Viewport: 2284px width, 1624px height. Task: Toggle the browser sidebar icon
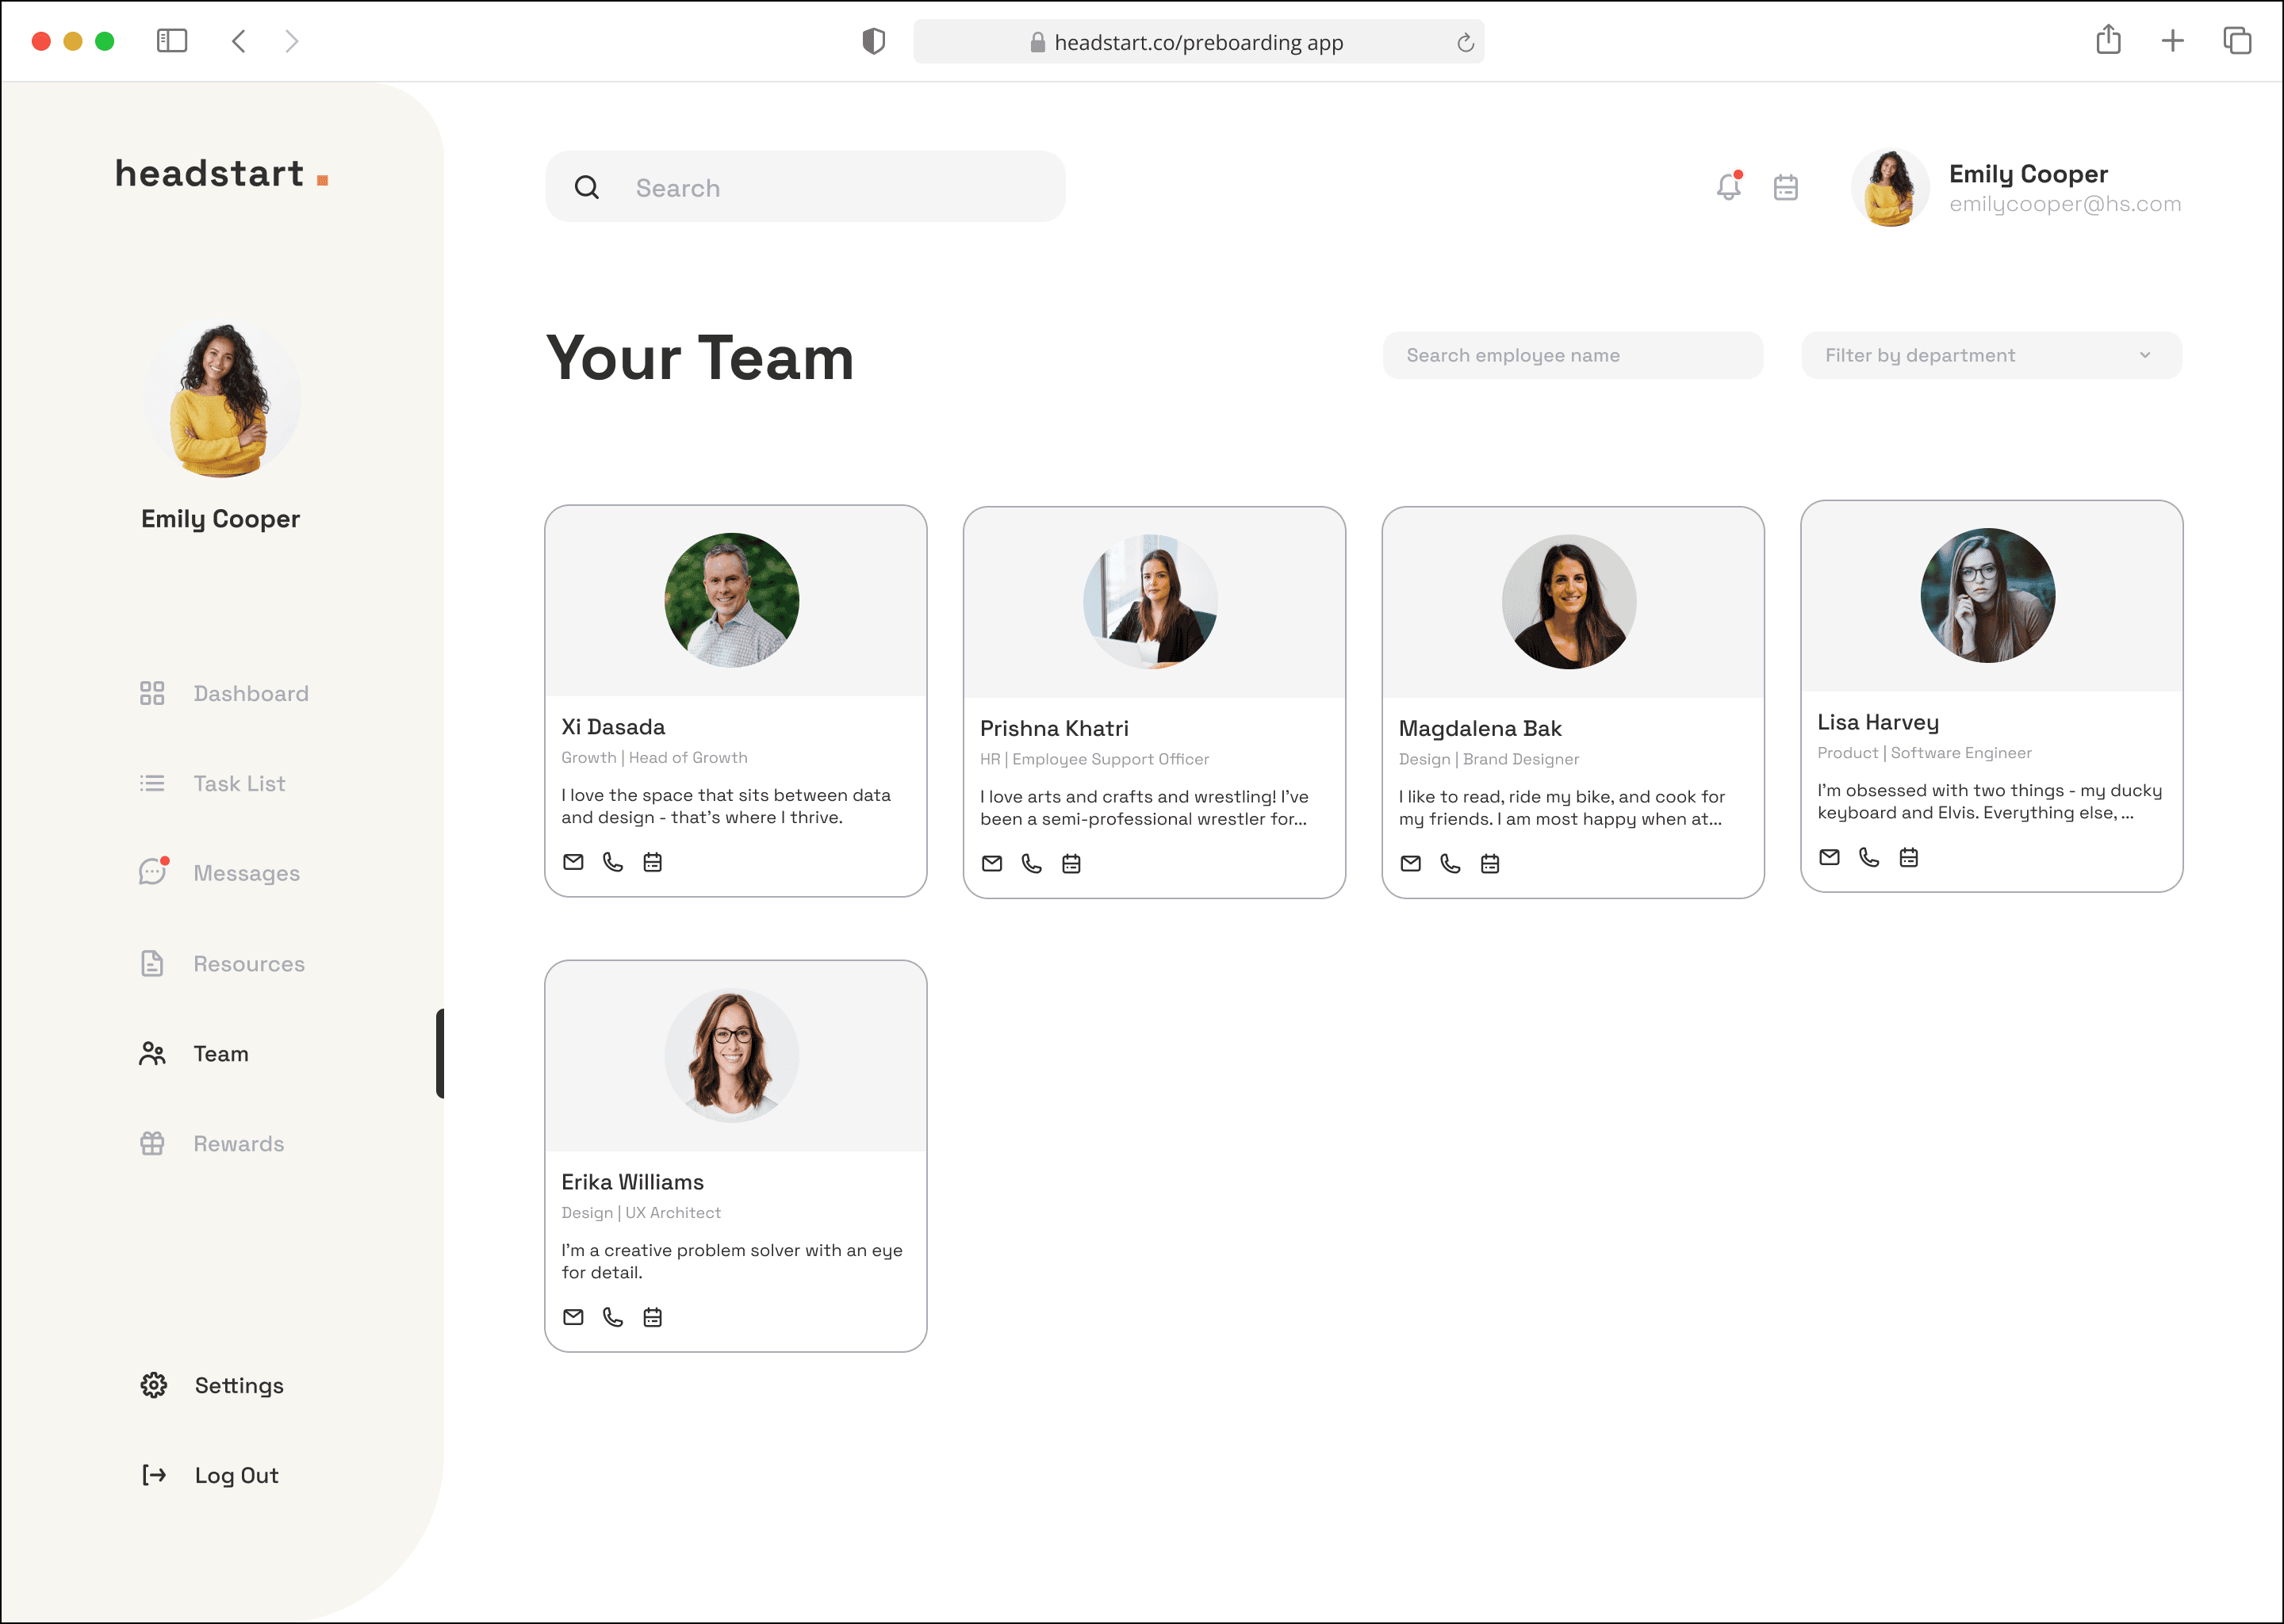tap(172, 41)
